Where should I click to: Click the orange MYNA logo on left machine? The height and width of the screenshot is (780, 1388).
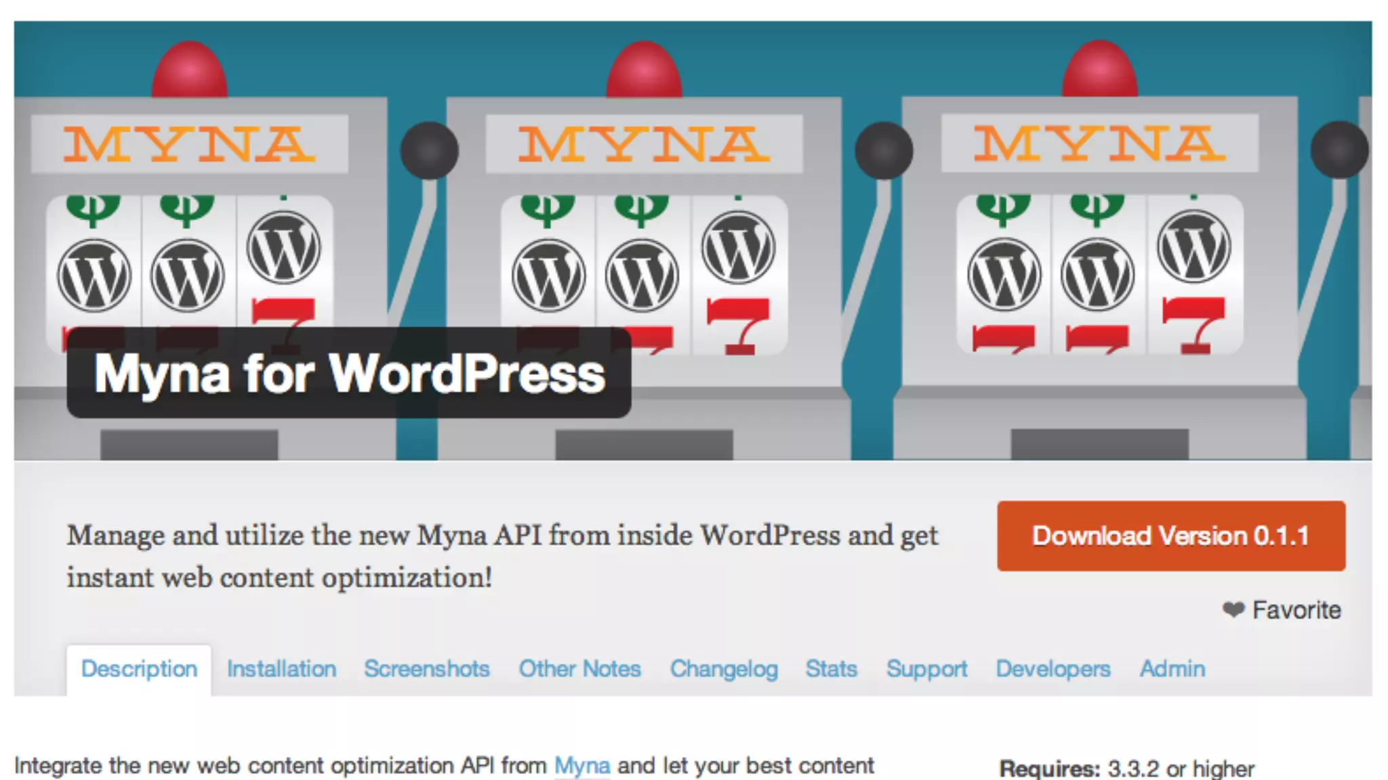click(x=189, y=144)
